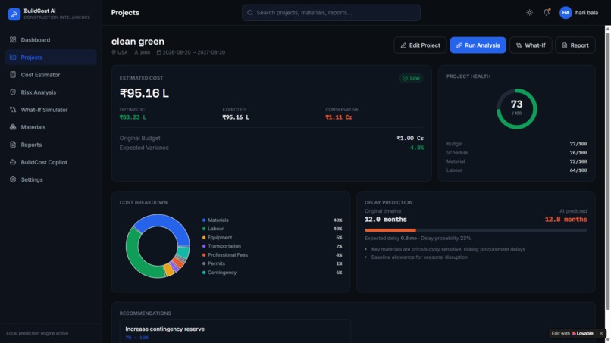
Task: Click the green Labour legend dot
Action: click(204, 229)
